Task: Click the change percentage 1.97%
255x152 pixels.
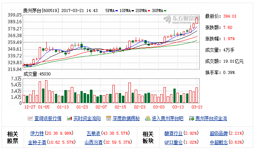Action: coord(229,39)
